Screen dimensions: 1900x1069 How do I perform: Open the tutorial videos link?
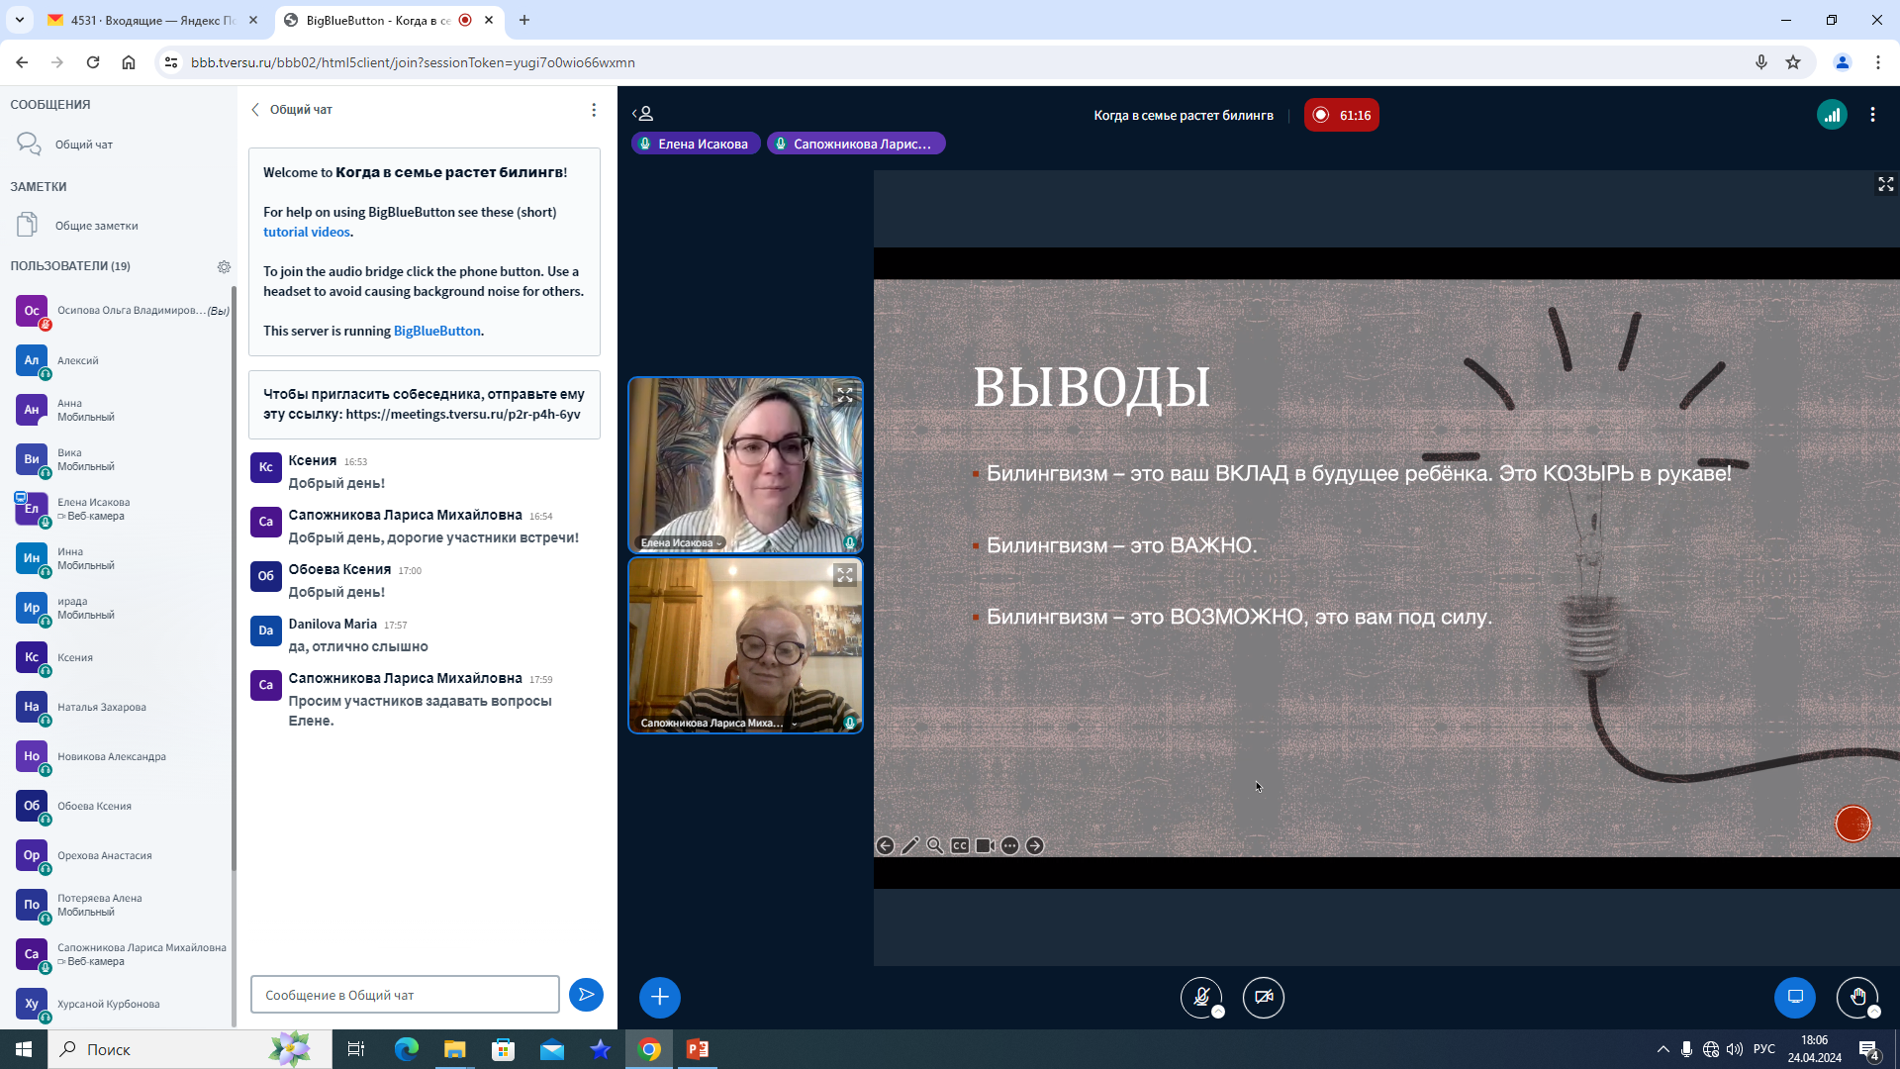pos(306,232)
